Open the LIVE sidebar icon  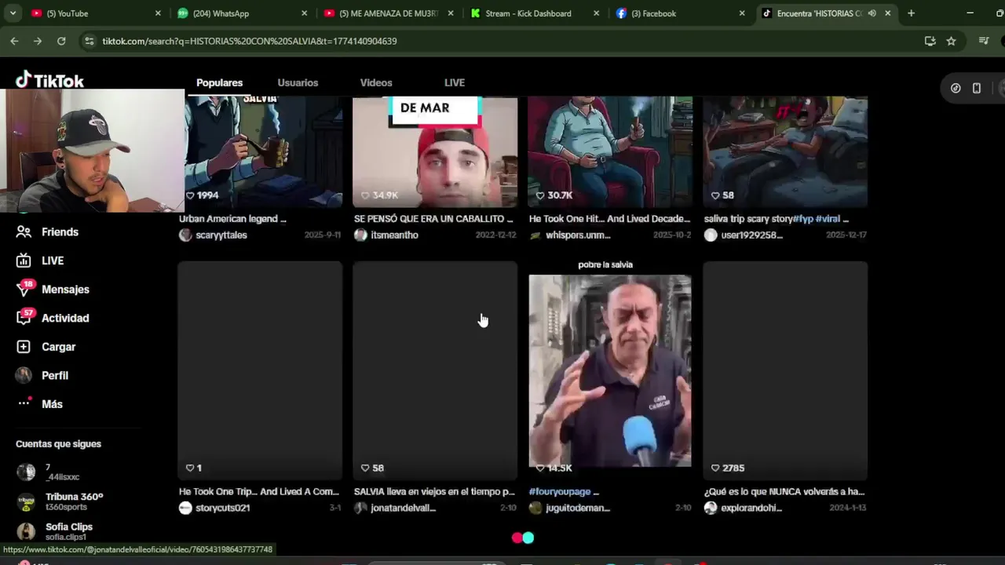pyautogui.click(x=24, y=261)
